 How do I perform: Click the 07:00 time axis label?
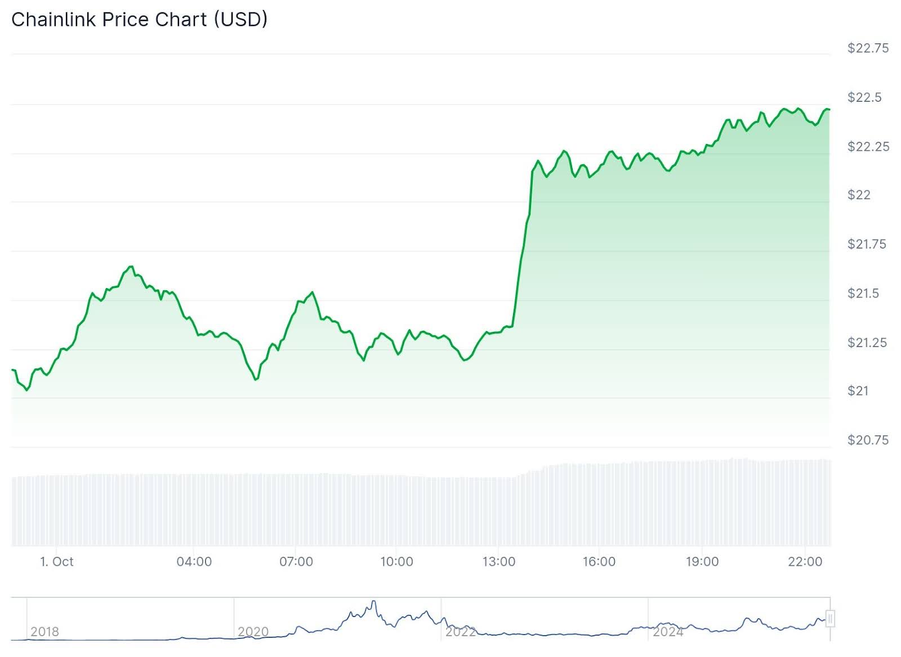296,561
